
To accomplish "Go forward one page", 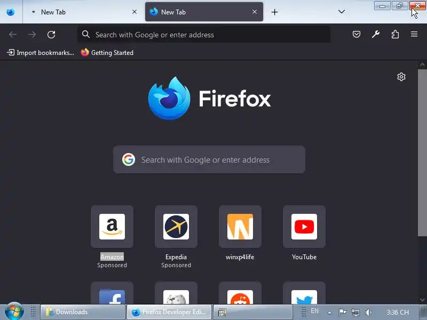I will [32, 35].
